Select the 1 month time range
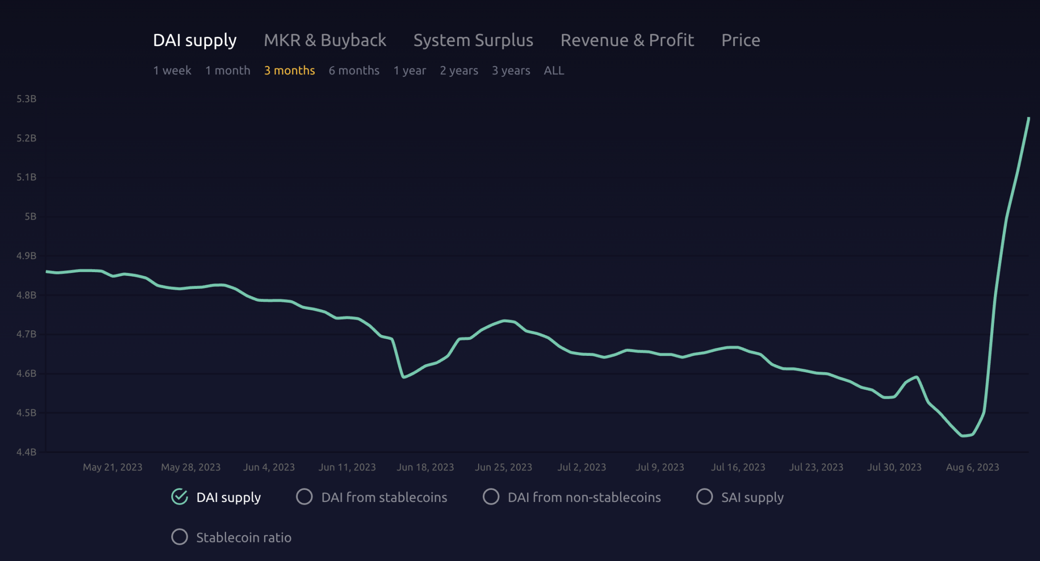 227,70
